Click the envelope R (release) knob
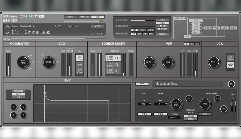241x139 pixels. (23, 115)
